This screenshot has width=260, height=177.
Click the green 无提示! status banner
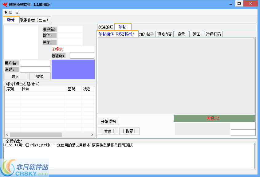click(x=214, y=118)
